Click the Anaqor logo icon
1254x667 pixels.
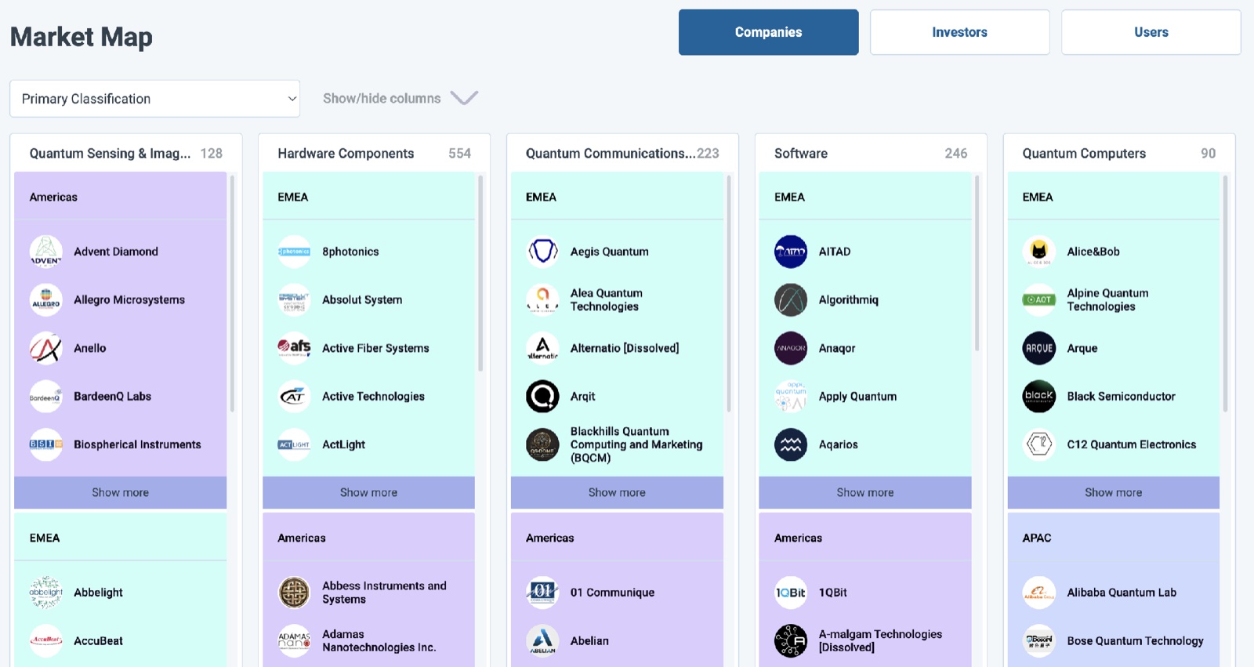(x=791, y=348)
